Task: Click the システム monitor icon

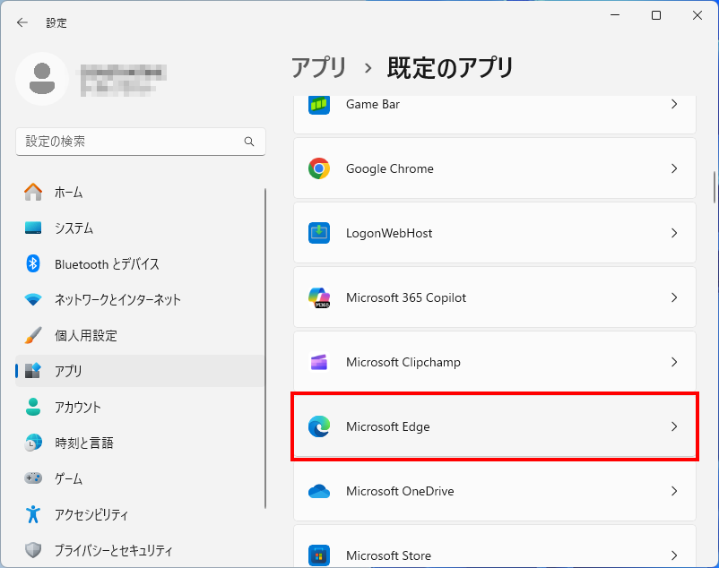Action: pyautogui.click(x=33, y=228)
